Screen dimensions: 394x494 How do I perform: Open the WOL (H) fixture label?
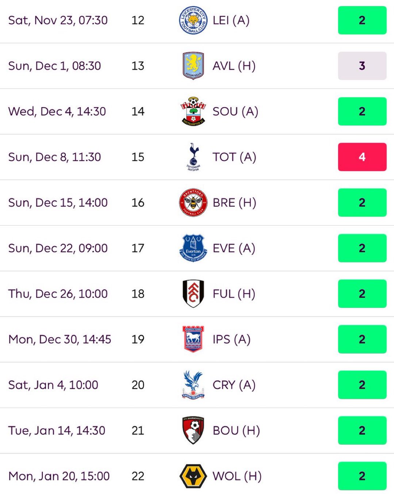pyautogui.click(x=237, y=476)
